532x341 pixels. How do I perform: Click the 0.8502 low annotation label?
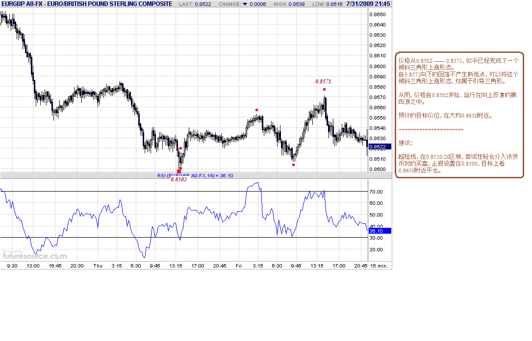tap(179, 180)
